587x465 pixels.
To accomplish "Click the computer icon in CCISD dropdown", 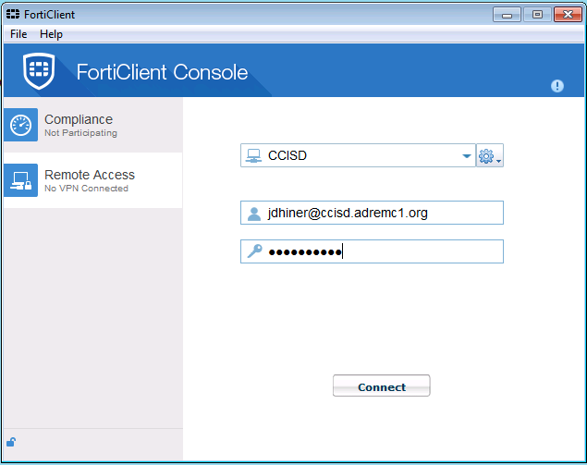I will point(253,155).
